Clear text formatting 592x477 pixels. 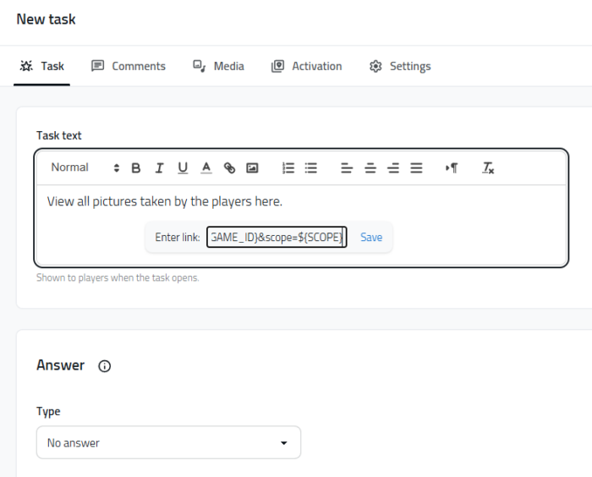(488, 168)
